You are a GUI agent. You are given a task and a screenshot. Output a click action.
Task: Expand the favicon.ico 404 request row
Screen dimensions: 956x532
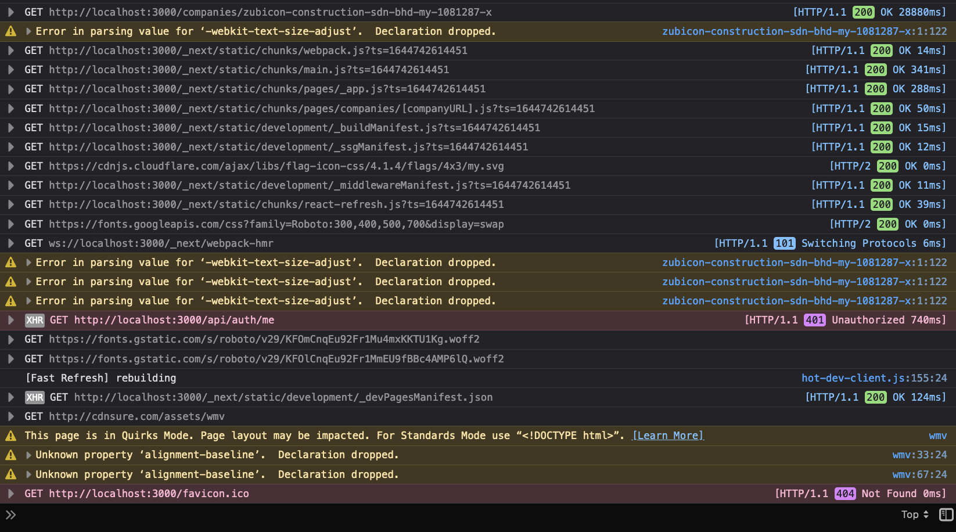10,493
